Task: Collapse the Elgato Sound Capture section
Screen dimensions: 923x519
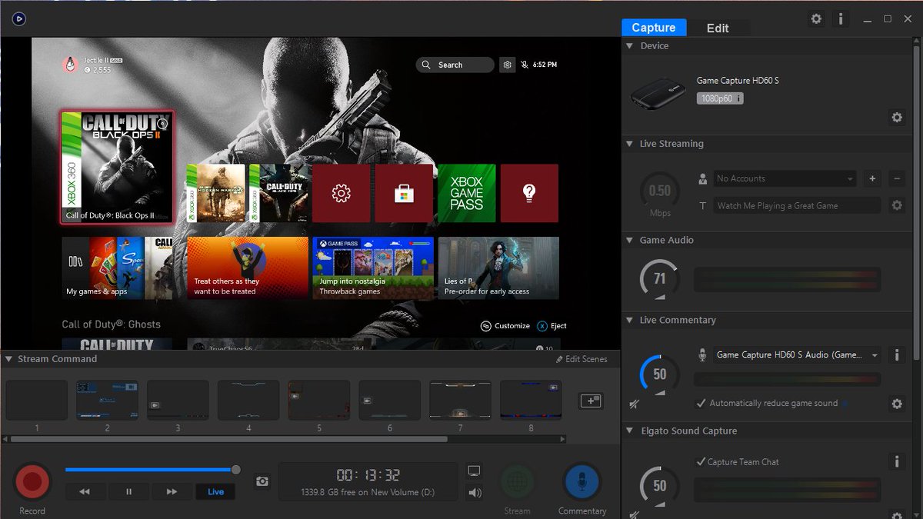Action: (628, 431)
